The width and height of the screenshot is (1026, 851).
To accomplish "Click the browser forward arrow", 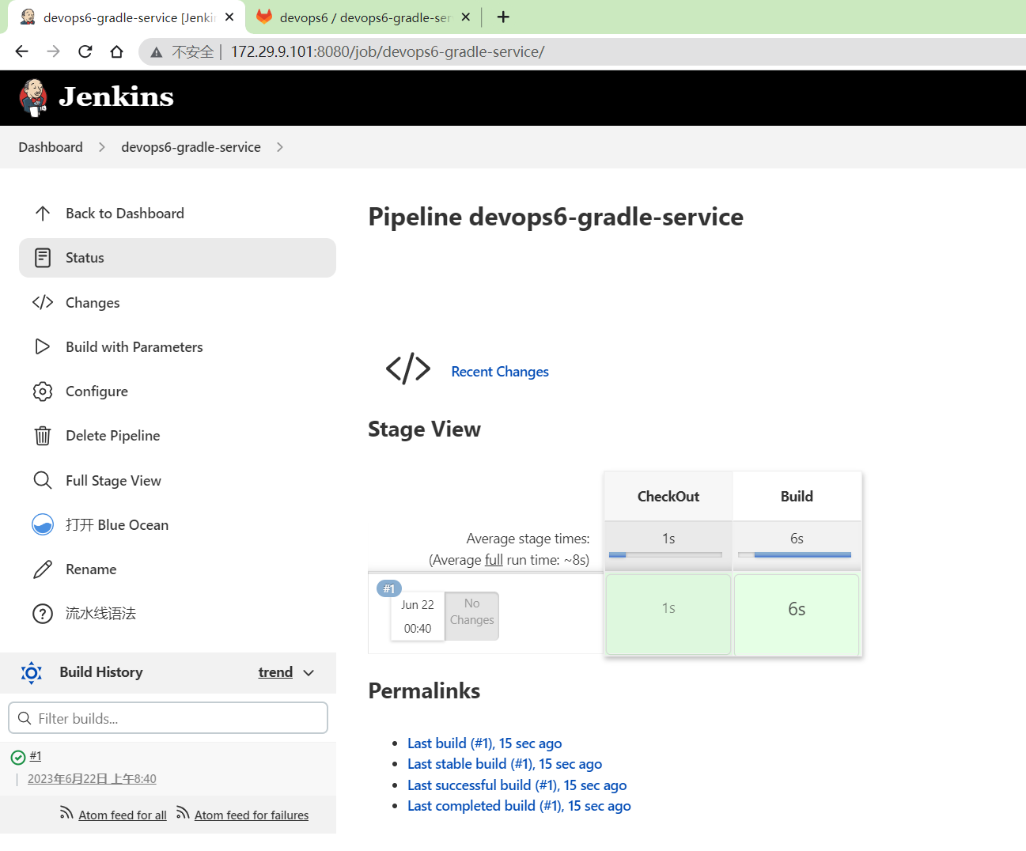I will click(x=53, y=51).
